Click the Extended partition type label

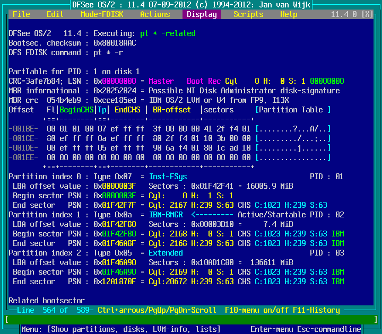[x=166, y=253]
